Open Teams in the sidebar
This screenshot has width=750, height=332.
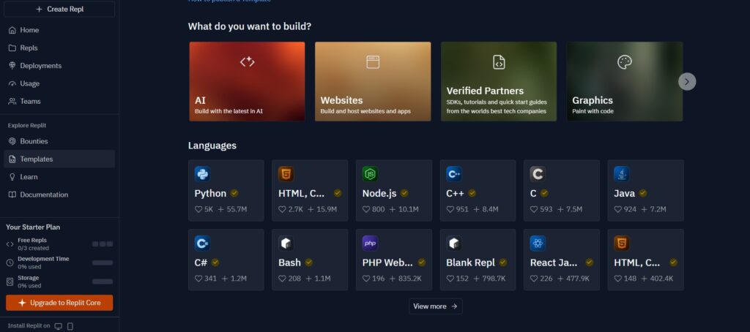[59, 101]
